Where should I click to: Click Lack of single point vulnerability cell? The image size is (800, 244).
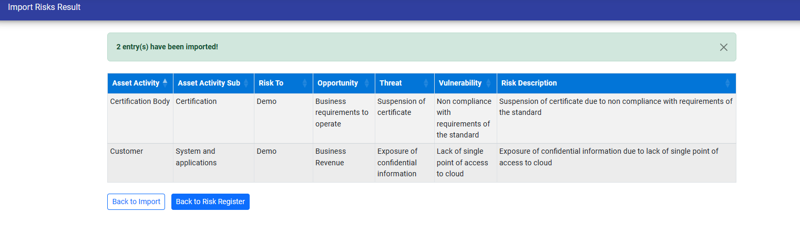463,162
